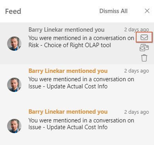Open second notification's orange 'Barry Linekar mentioned you' title
This screenshot has width=154, height=145.
click(68, 71)
